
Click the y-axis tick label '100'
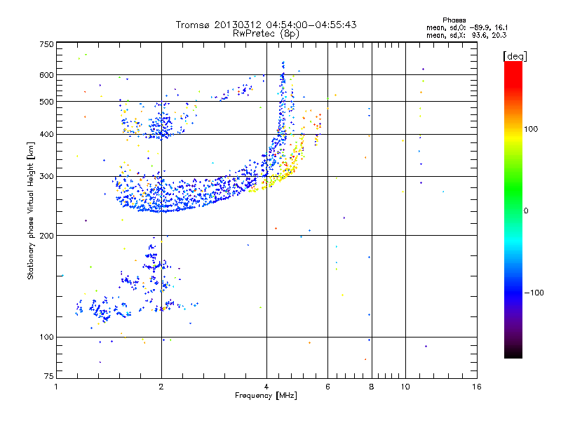pyautogui.click(x=46, y=337)
